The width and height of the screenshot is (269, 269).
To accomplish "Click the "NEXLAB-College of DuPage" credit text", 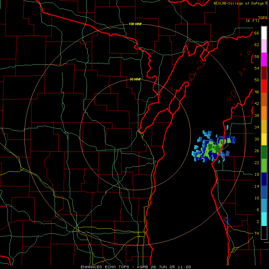I will (x=239, y=3).
